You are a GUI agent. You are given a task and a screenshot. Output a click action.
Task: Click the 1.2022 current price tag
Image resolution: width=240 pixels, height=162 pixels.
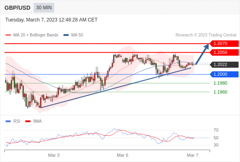pos(224,64)
